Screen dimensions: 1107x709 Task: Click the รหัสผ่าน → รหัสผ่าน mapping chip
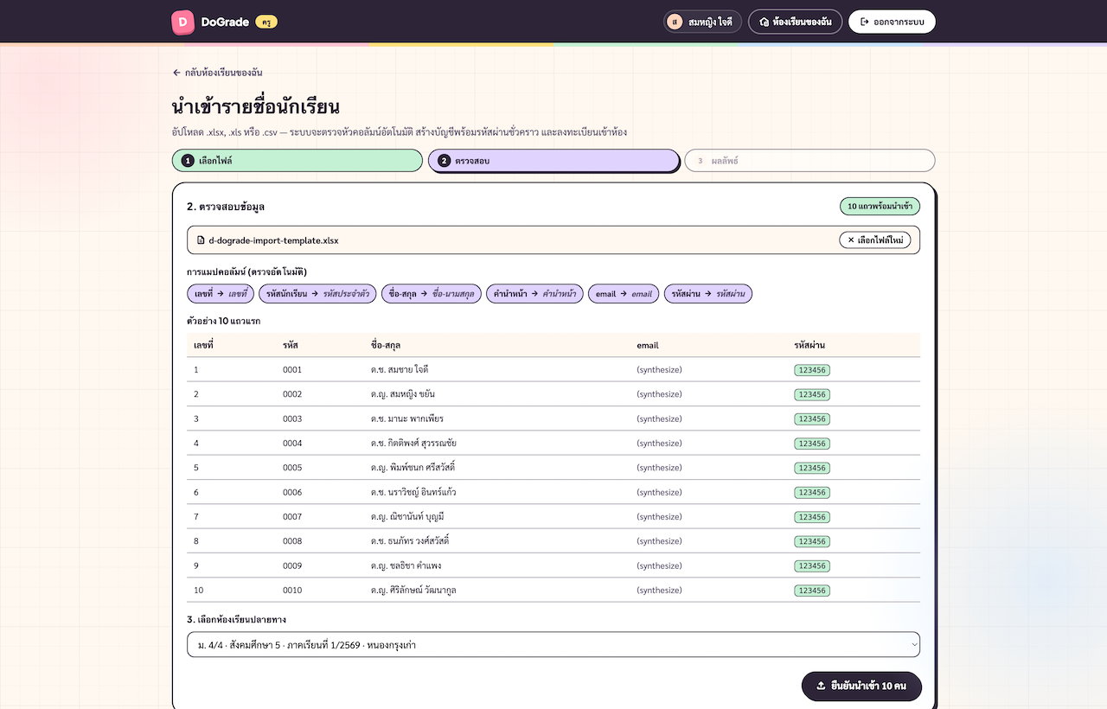708,294
